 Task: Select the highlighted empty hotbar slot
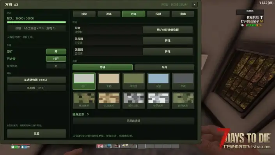tap(142, 146)
